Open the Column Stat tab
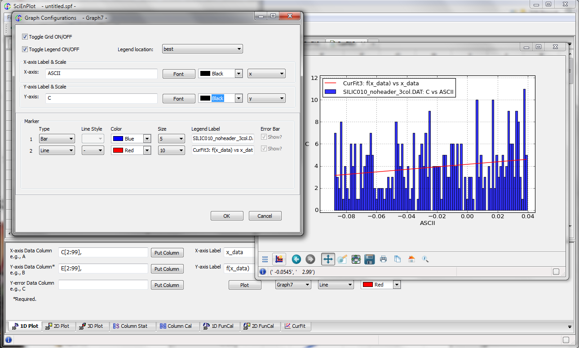 (133, 326)
